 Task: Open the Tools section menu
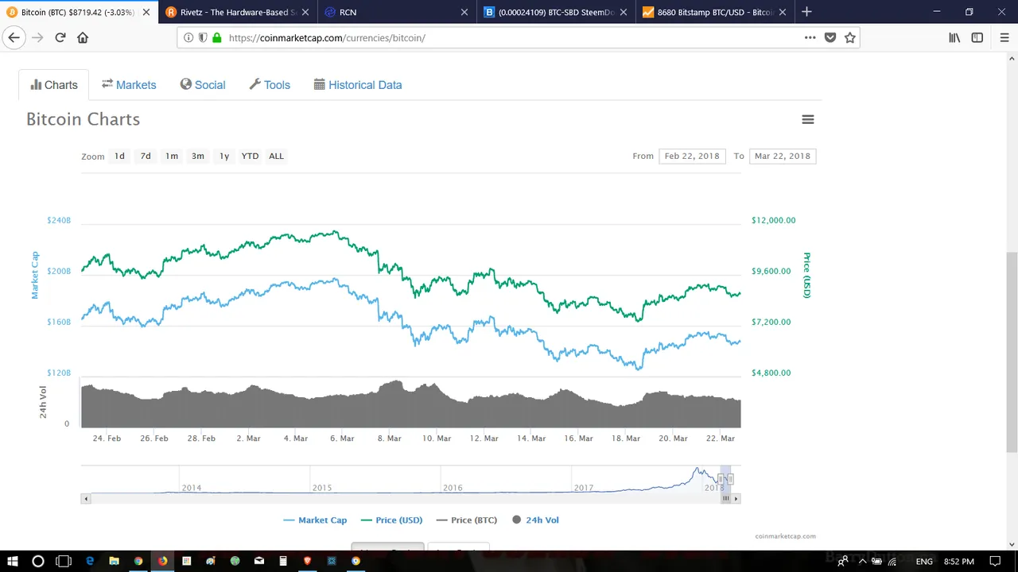click(270, 85)
